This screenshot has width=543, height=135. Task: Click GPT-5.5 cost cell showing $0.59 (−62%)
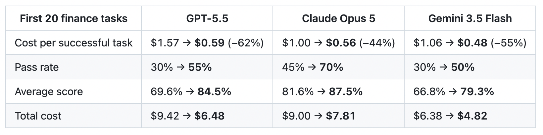coord(207,43)
